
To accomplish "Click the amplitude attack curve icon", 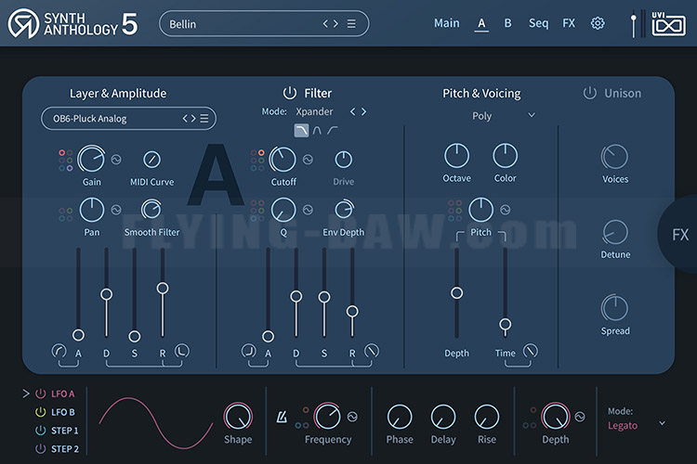I will point(59,351).
